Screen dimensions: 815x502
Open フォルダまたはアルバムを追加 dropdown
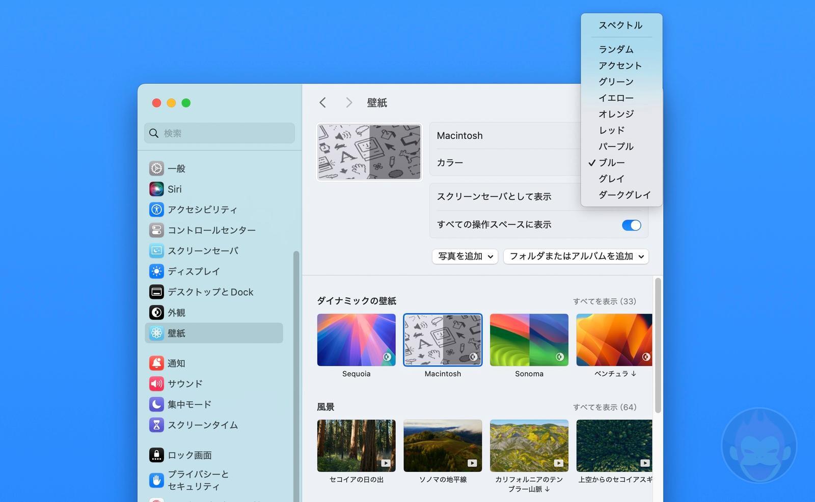pos(576,256)
